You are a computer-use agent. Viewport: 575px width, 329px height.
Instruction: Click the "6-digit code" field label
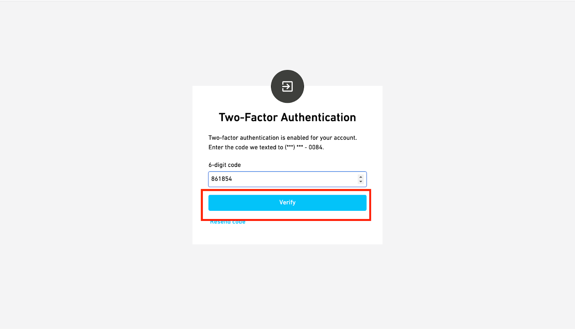click(x=225, y=165)
